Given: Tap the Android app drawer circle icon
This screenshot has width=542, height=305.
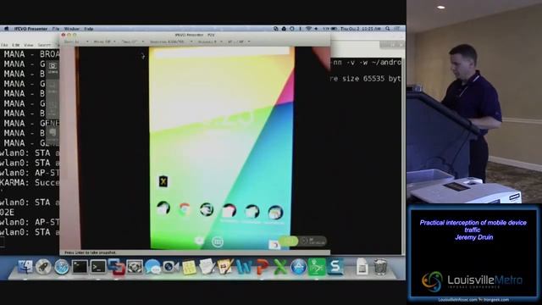Looking at the screenshot, I should click(218, 241).
